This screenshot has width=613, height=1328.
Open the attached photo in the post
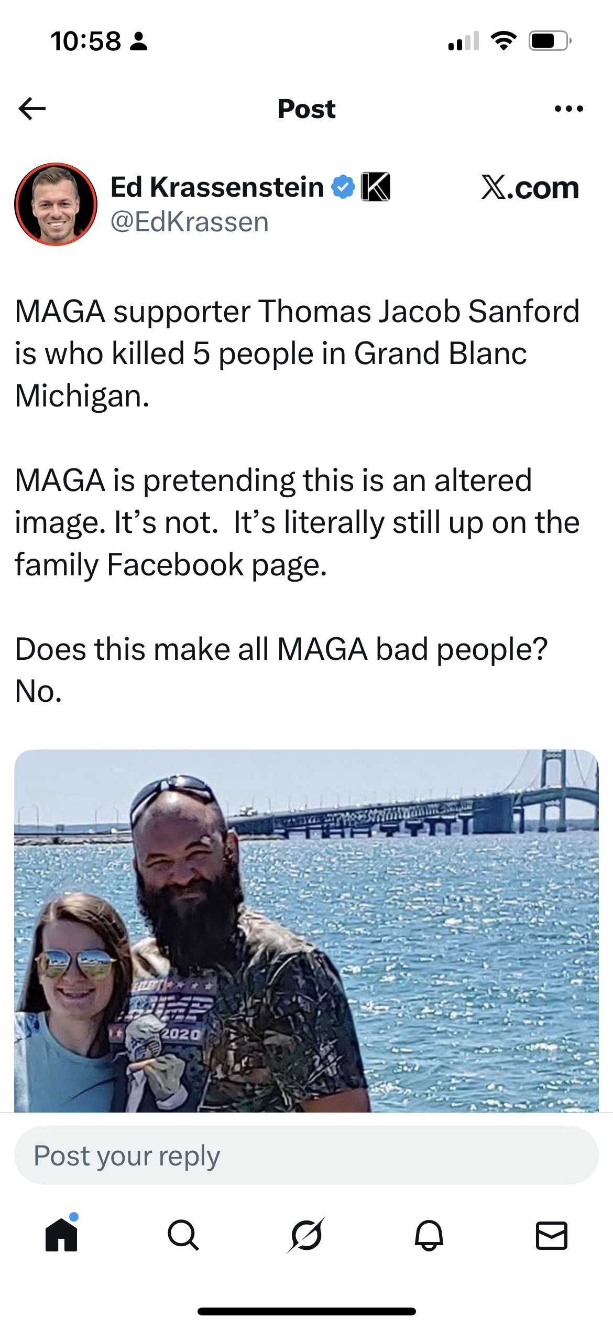tap(306, 931)
